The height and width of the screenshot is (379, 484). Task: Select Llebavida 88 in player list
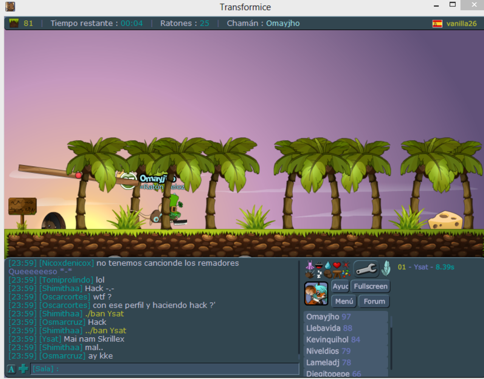pyautogui.click(x=346, y=328)
